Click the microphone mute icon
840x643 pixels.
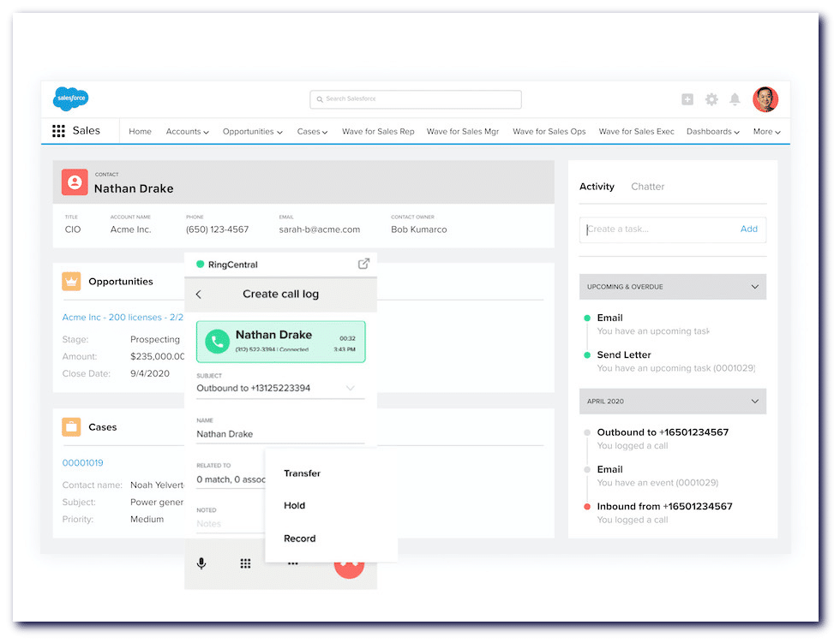(201, 563)
